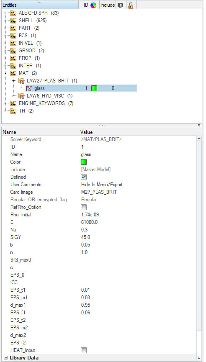Click the padlock column header icon
Image resolution: width=206 pixels, height=362 pixels.
pos(131,5)
